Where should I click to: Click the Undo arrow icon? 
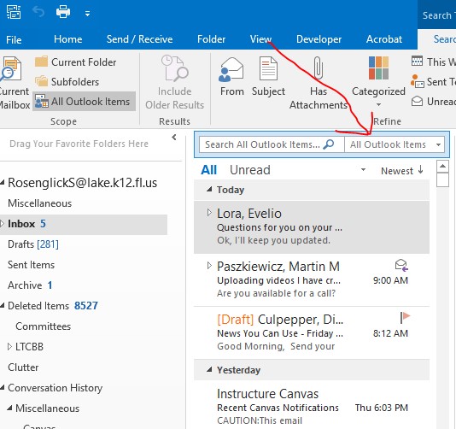tap(38, 12)
